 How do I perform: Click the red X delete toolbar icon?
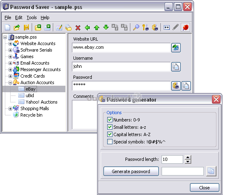click(78, 28)
